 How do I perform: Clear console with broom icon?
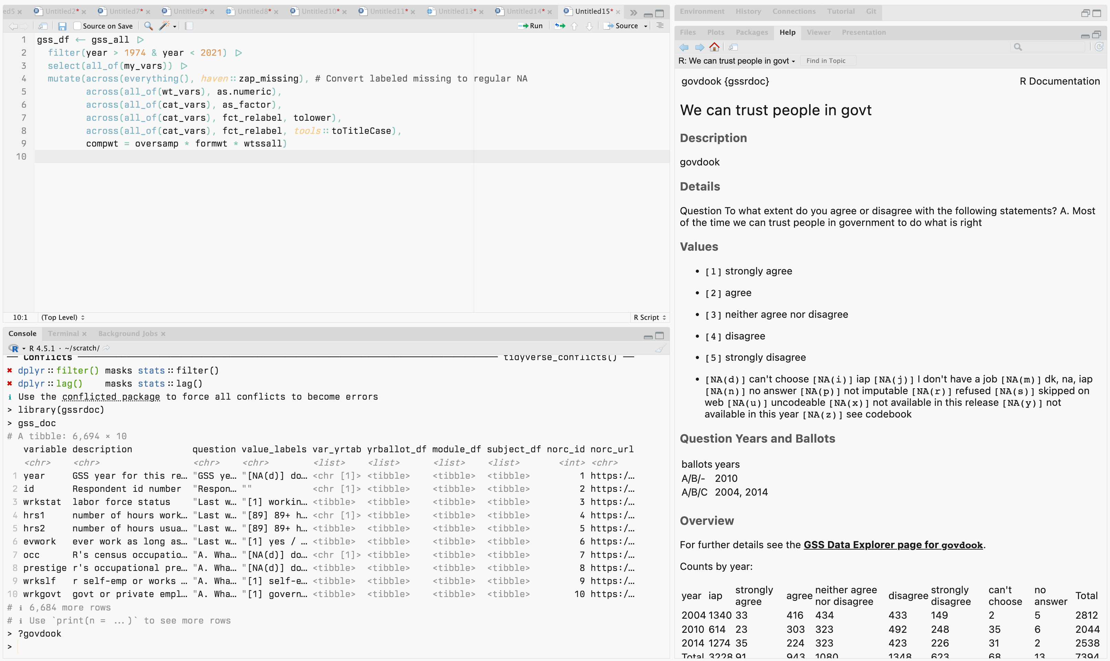coord(660,349)
